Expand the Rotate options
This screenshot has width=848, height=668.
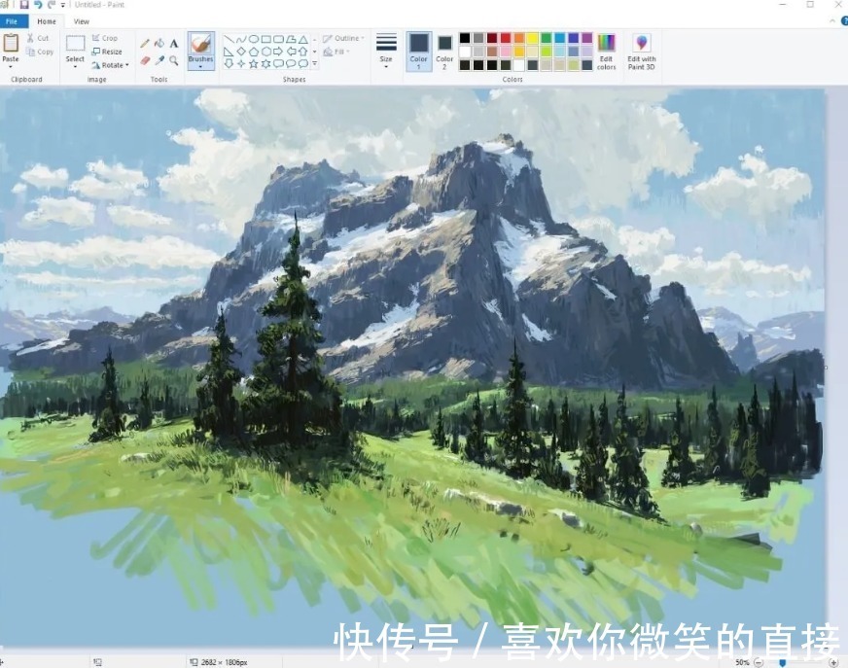tap(110, 65)
